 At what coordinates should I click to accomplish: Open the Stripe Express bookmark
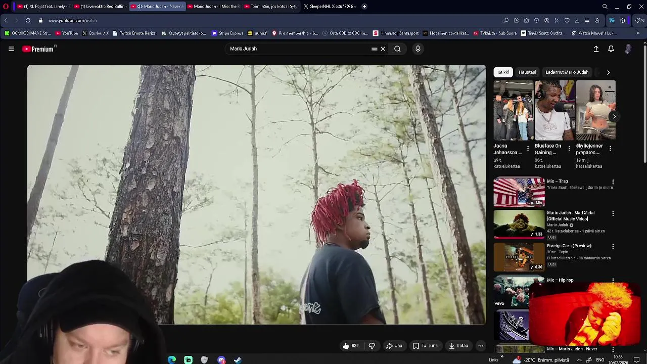(228, 33)
